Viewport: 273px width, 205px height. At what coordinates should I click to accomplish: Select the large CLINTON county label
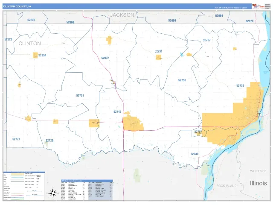coord(29,44)
